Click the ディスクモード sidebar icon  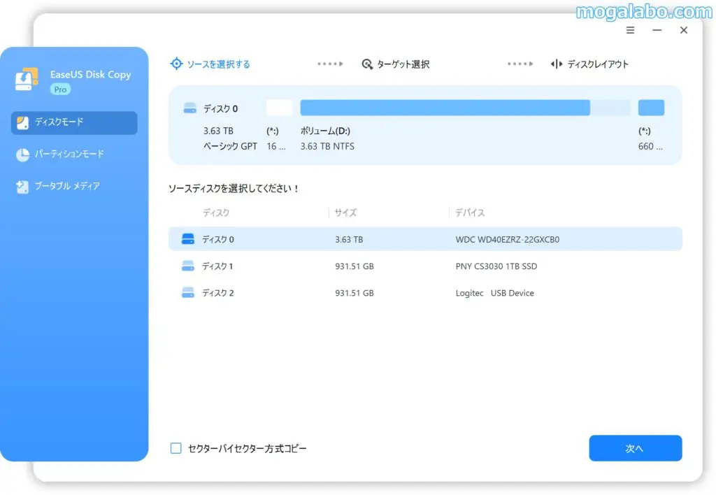[22, 122]
